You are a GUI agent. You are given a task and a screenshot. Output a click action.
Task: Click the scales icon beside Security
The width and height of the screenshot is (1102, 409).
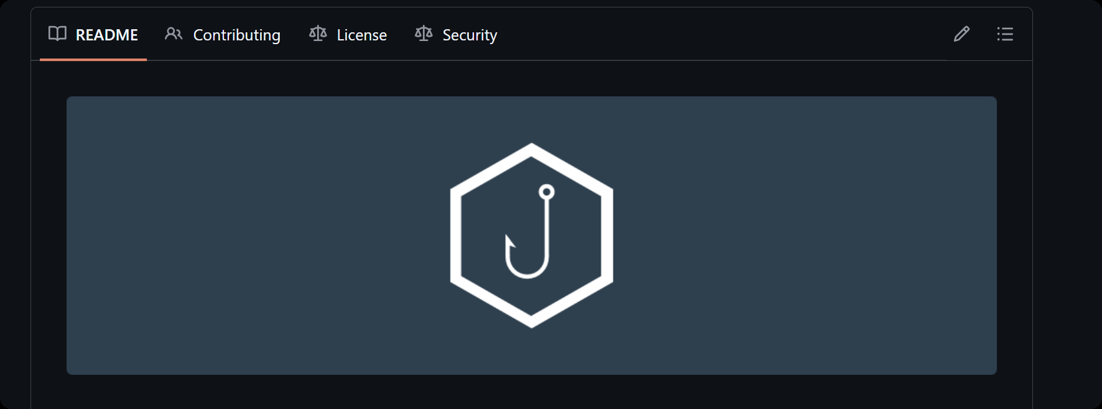click(424, 34)
